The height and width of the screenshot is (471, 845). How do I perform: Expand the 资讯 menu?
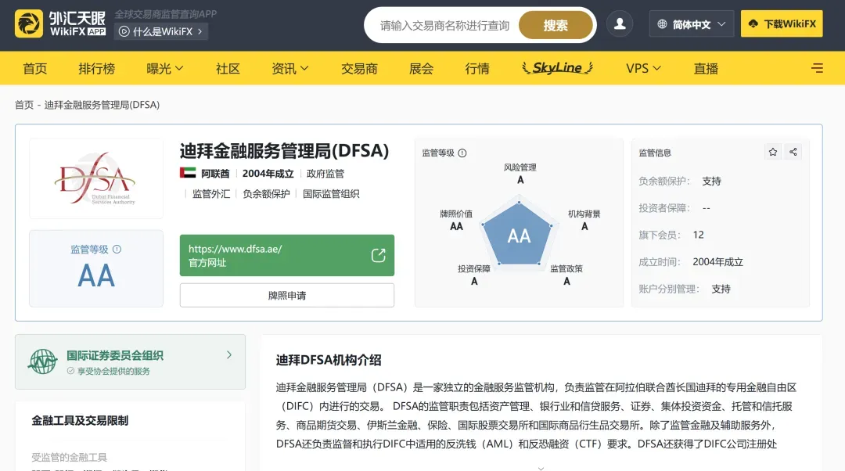coord(290,68)
